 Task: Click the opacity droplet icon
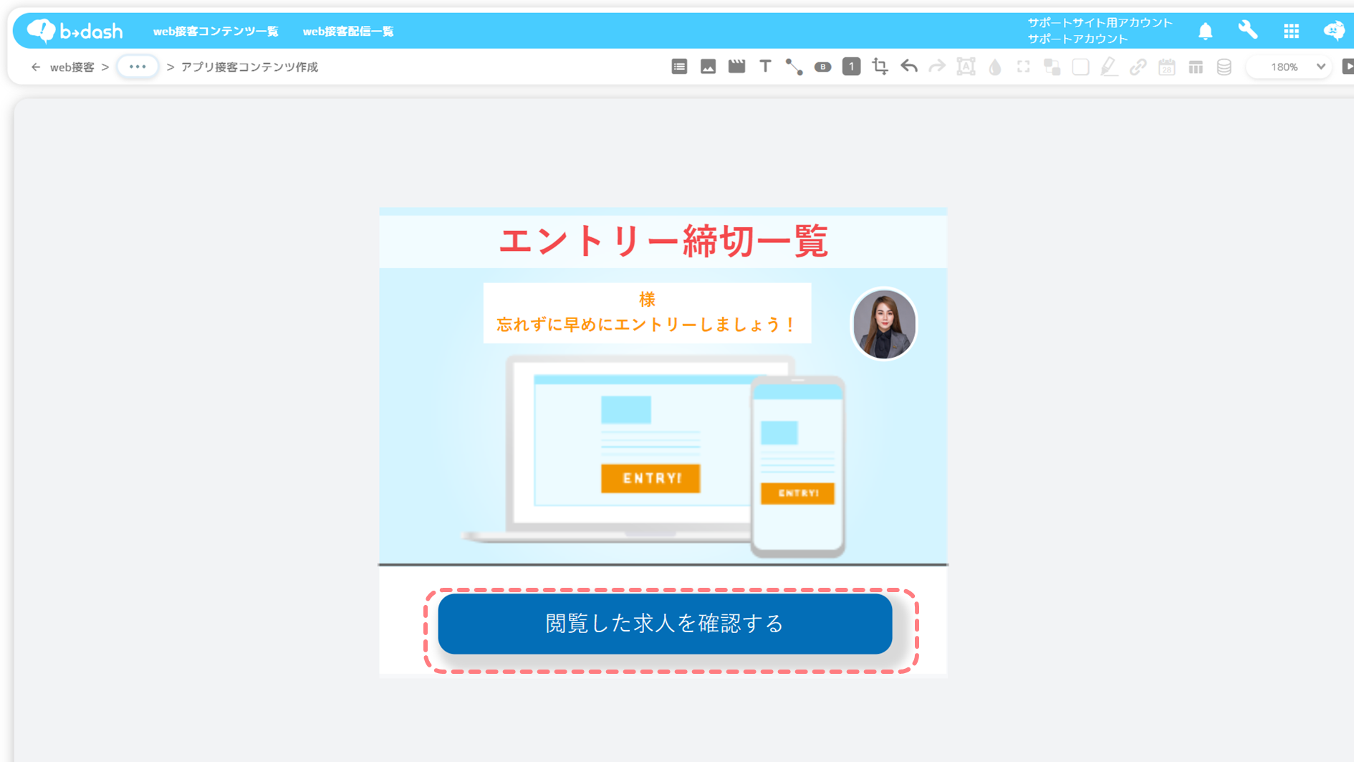tap(994, 67)
